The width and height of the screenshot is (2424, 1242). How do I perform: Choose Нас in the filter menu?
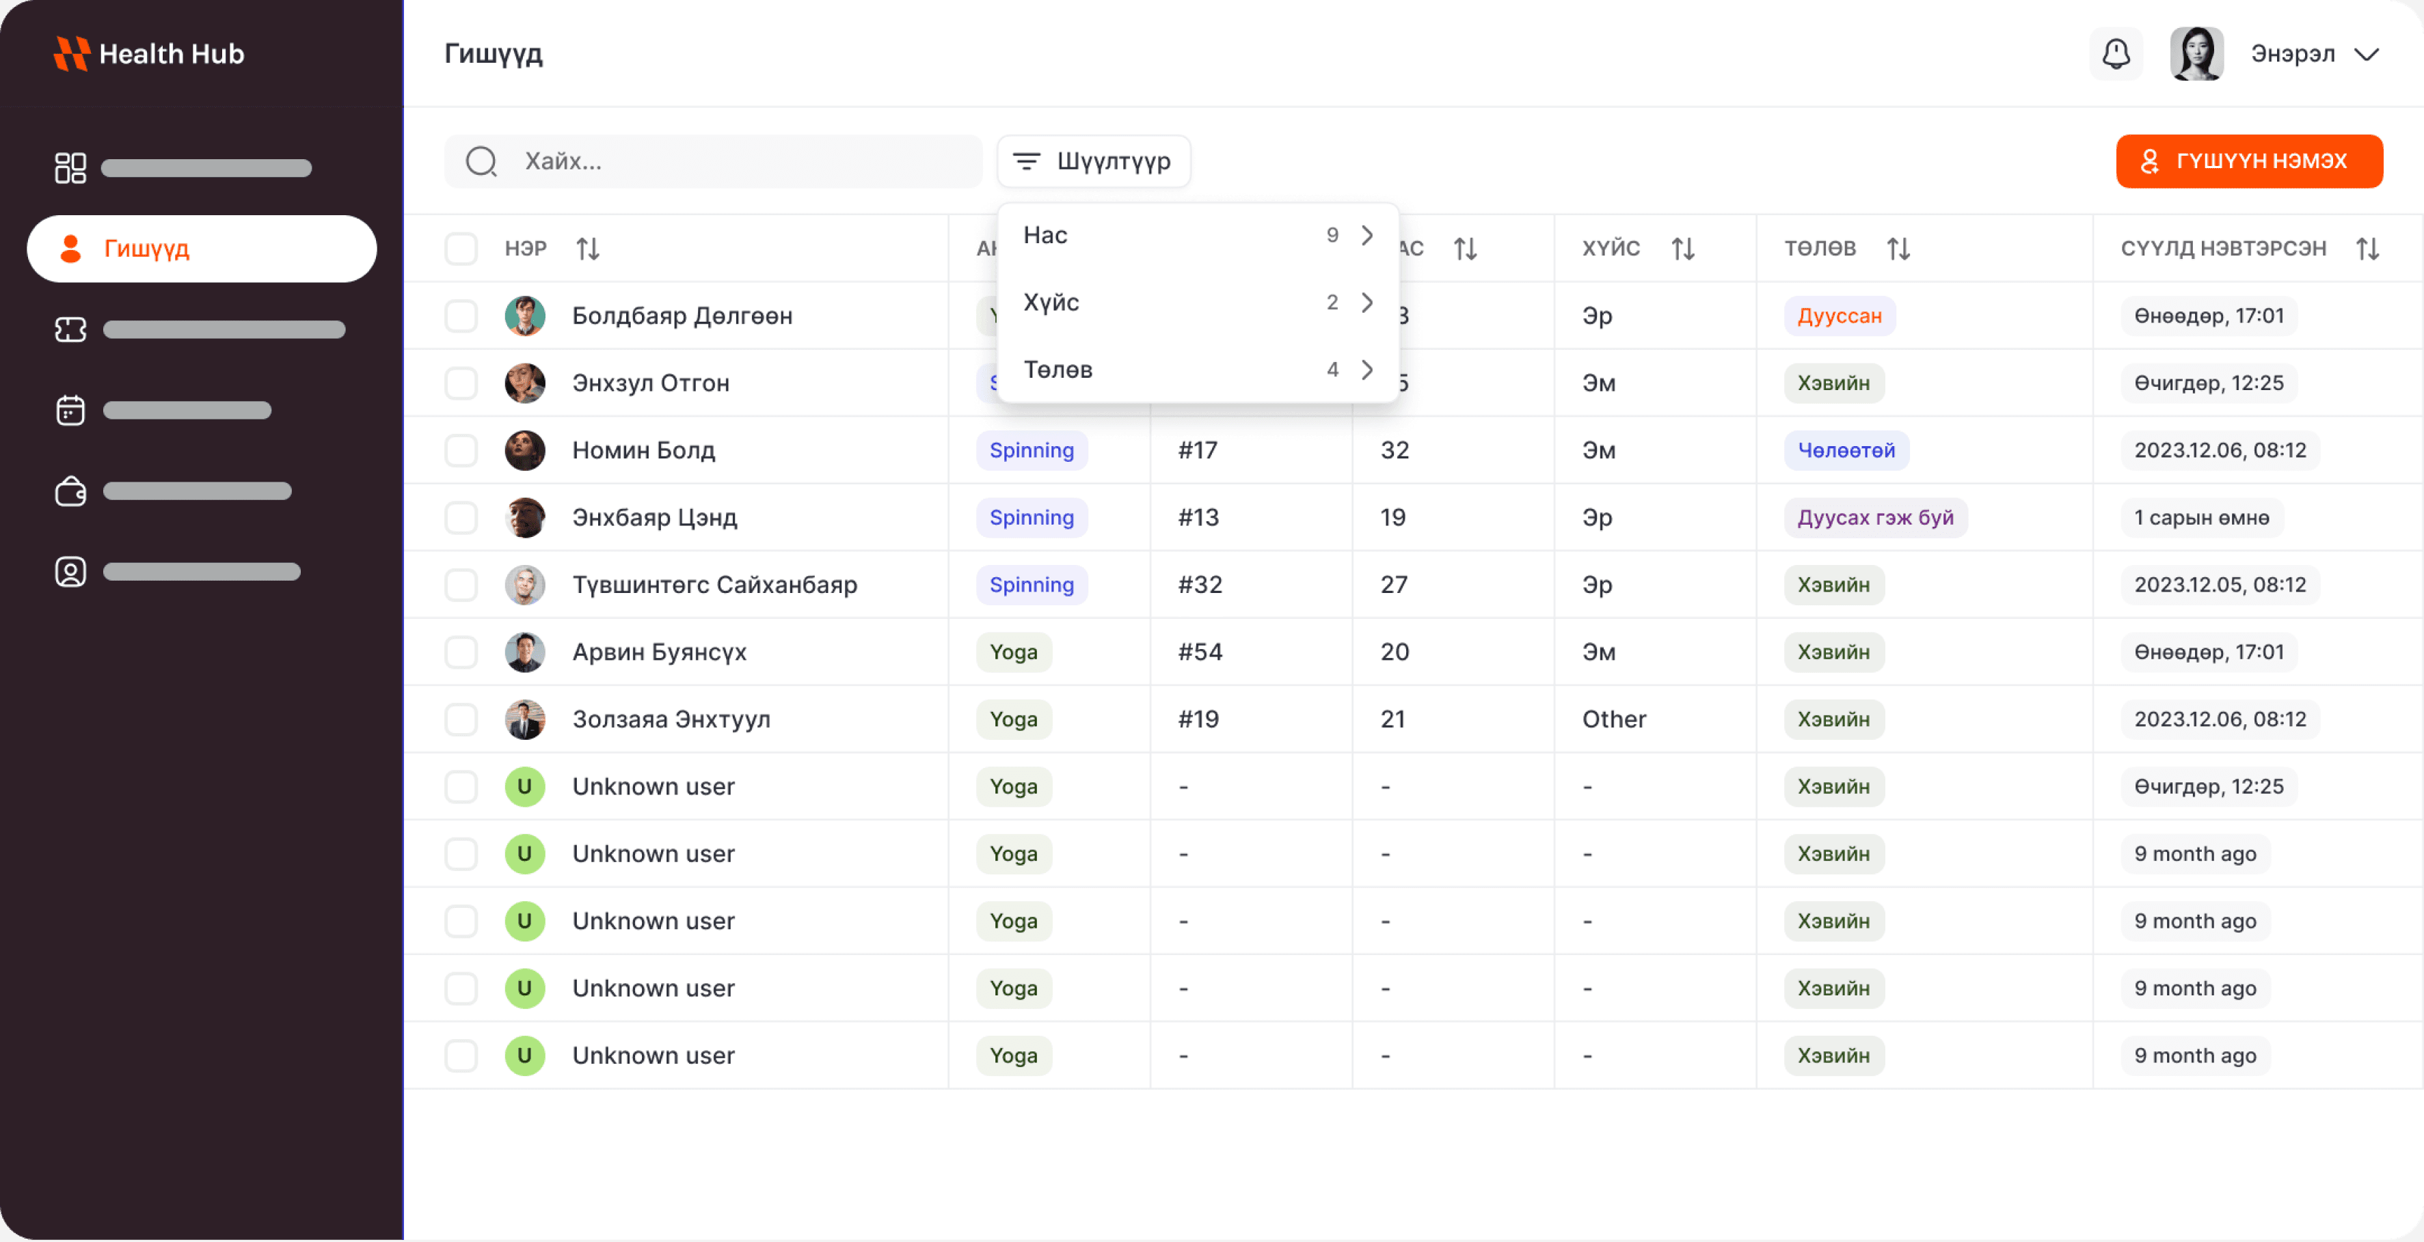tap(1198, 235)
